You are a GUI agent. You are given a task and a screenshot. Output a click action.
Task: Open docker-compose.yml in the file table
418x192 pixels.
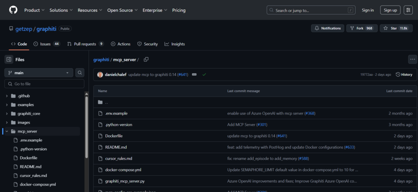[x=123, y=170]
